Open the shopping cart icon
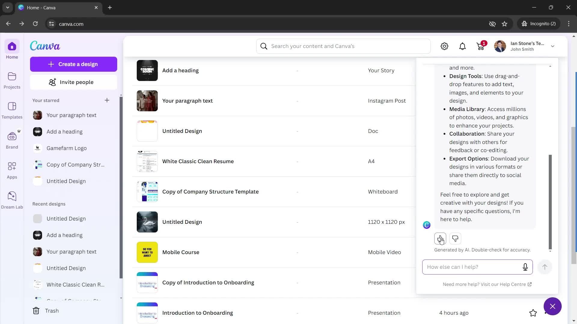The width and height of the screenshot is (577, 324). [x=481, y=46]
